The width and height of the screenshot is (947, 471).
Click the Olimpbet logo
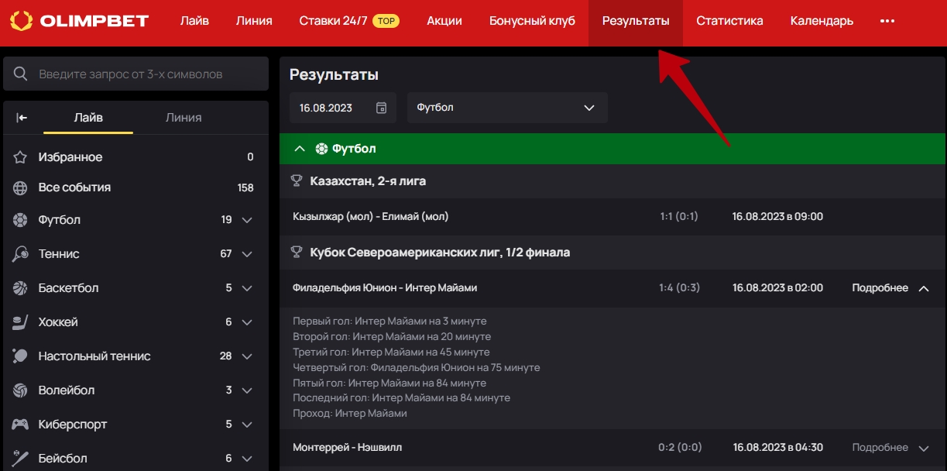[x=79, y=21]
